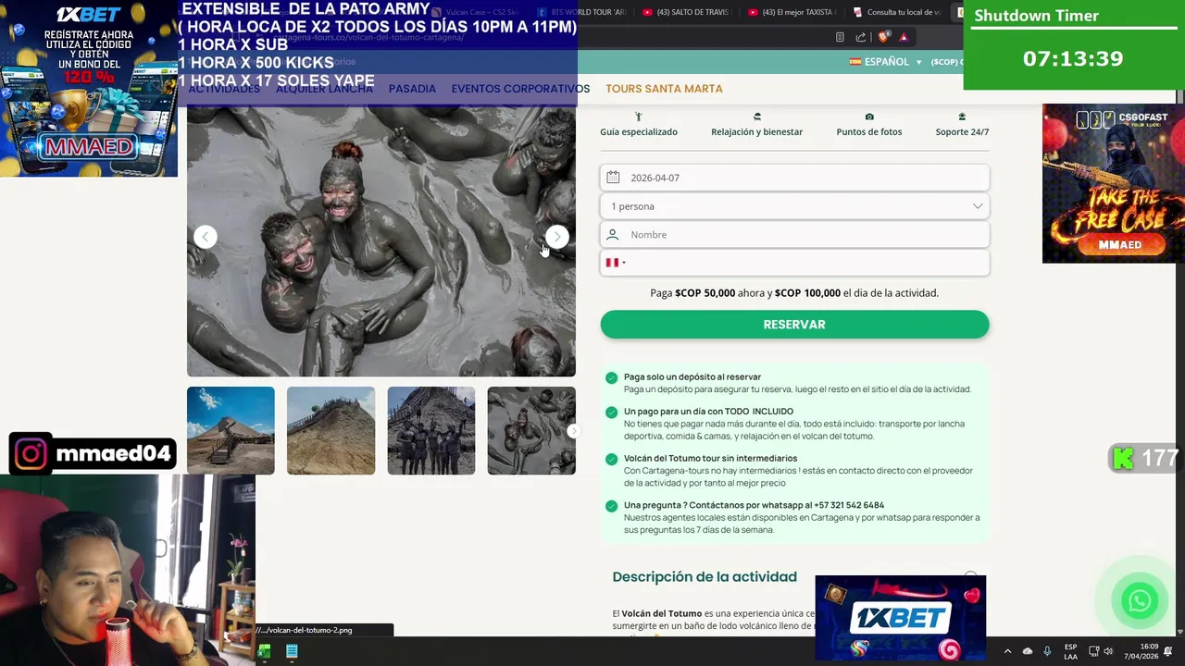Show previous gallery photo with left arrow
This screenshot has width=1185, height=666.
pyautogui.click(x=206, y=237)
